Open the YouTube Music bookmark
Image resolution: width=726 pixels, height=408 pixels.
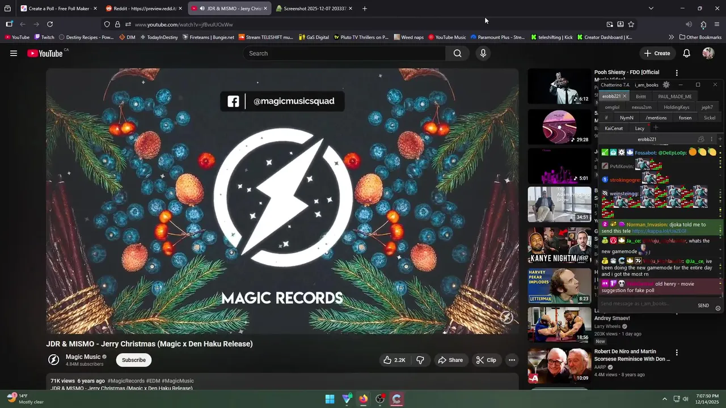[x=447, y=37]
